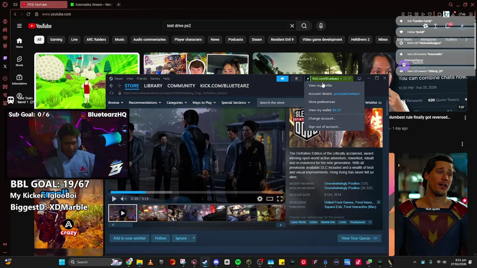Open Steam from the taskbar

tap(205, 262)
